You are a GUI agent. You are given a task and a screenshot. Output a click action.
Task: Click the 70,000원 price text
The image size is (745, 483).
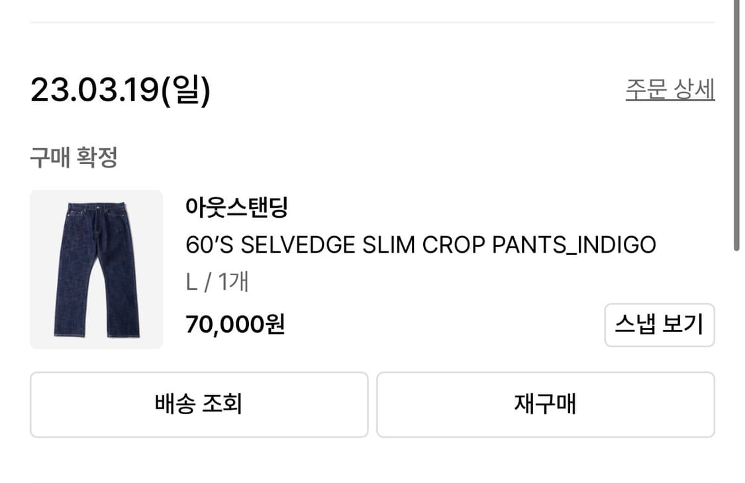click(235, 324)
